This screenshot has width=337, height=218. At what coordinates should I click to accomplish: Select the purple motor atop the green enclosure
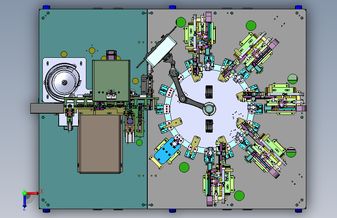[111, 55]
